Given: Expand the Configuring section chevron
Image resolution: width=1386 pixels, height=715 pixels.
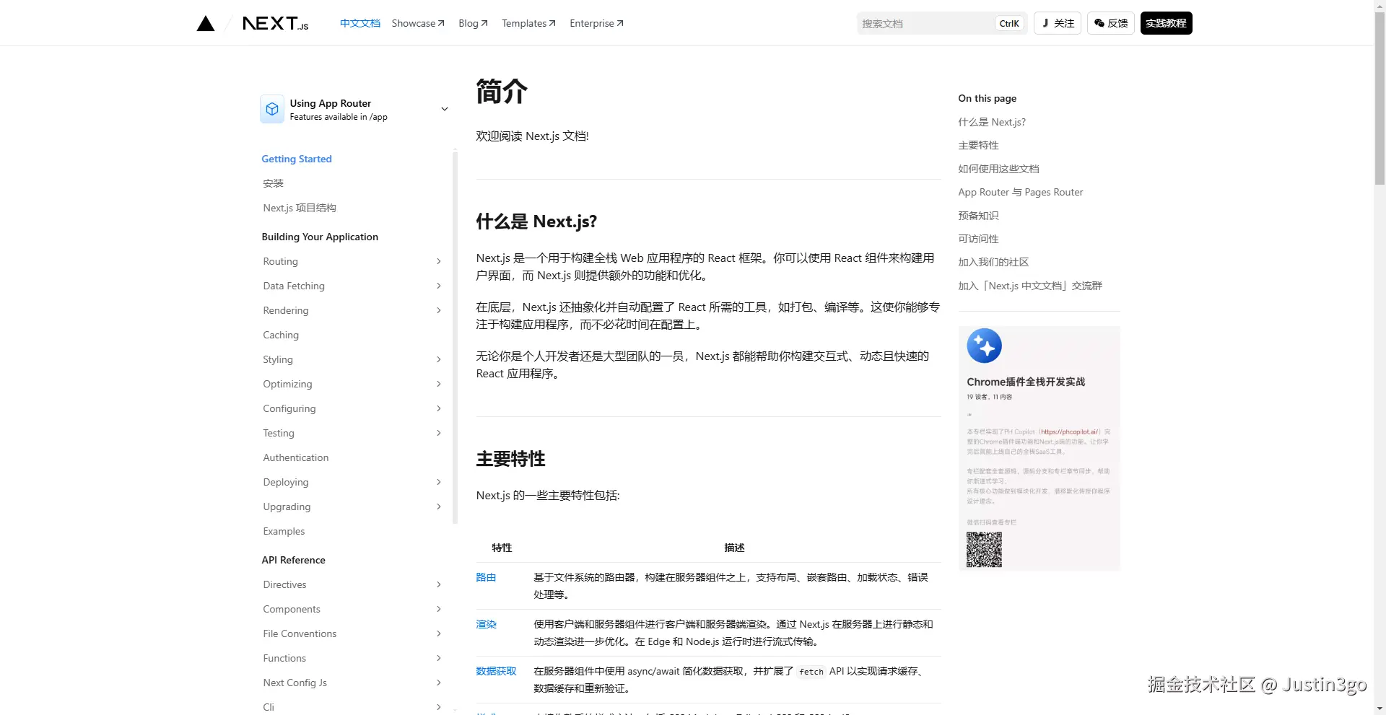Looking at the screenshot, I should click(x=439, y=408).
